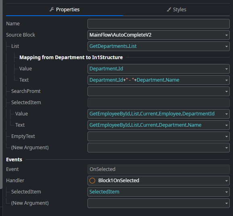Open the first (New Argument) dropdown arrow
This screenshot has height=216, width=233.
pyautogui.click(x=227, y=148)
